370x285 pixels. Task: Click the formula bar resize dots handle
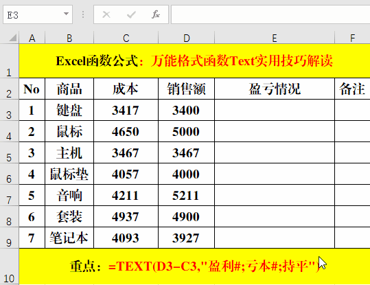coord(83,14)
